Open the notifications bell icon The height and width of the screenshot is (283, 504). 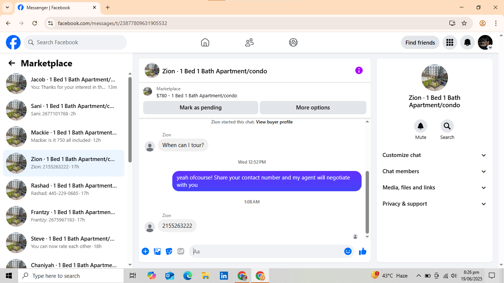click(467, 42)
